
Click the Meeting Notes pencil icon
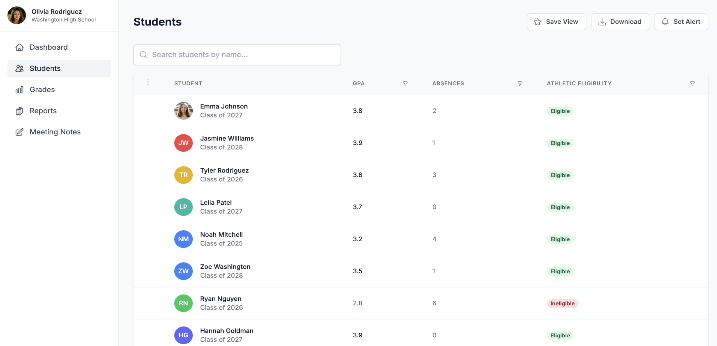tap(19, 132)
